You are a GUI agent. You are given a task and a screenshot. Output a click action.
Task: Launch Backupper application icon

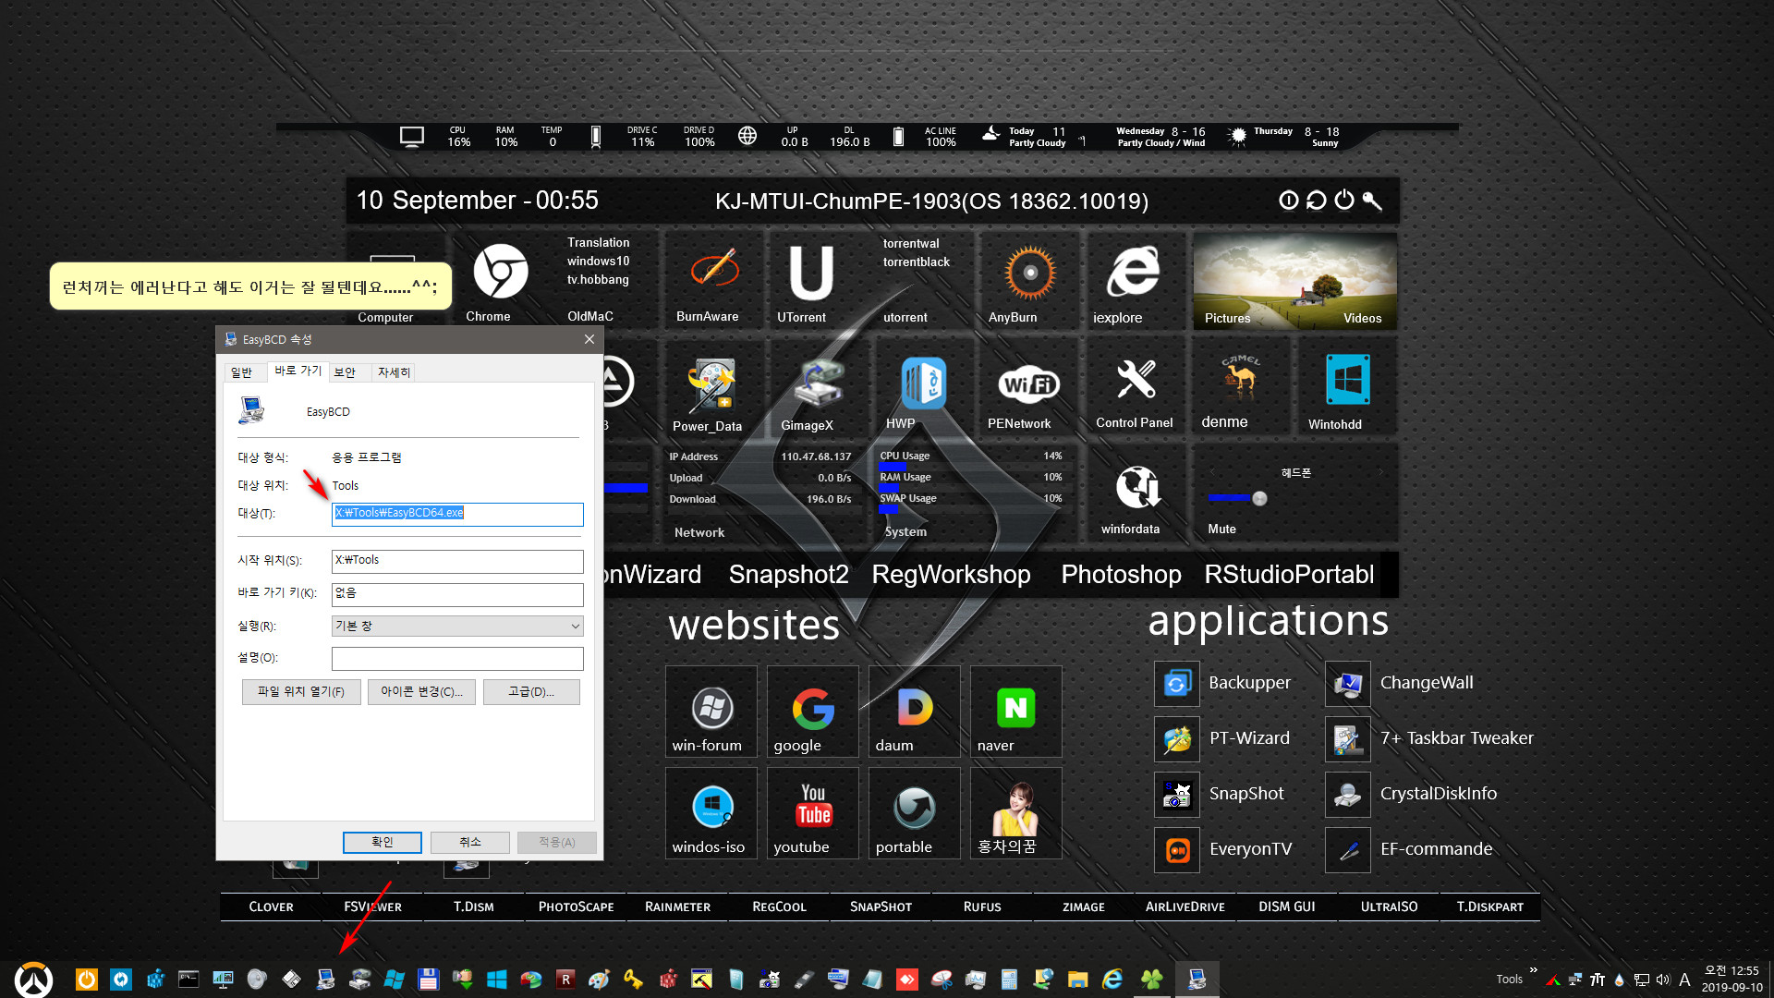tap(1177, 683)
